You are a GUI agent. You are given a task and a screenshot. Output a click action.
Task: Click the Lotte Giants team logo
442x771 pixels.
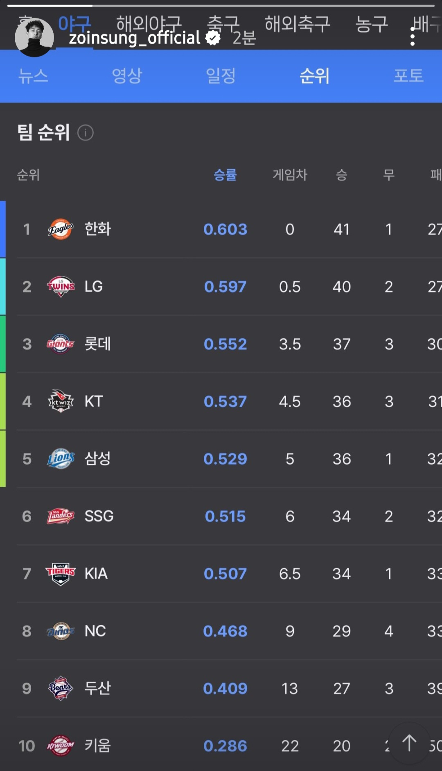click(61, 344)
